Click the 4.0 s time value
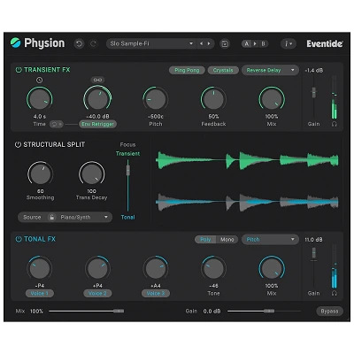Screen dimensions: 354x354 coord(40,117)
